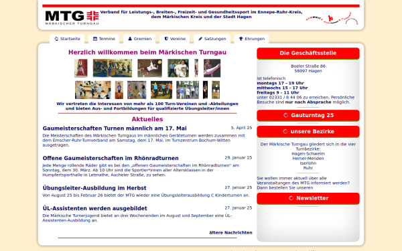Click the top-row photo of people in white shirts
The height and width of the screenshot is (251, 402).
click(178, 68)
